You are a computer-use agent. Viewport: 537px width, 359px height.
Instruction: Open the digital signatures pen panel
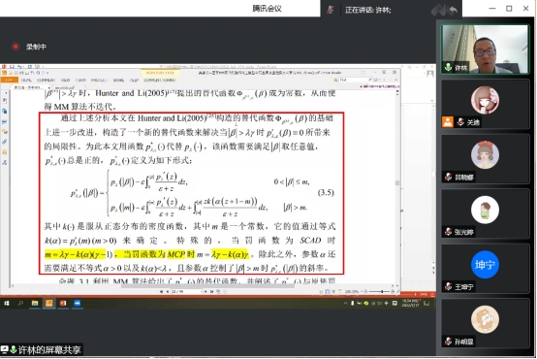(x=5, y=162)
